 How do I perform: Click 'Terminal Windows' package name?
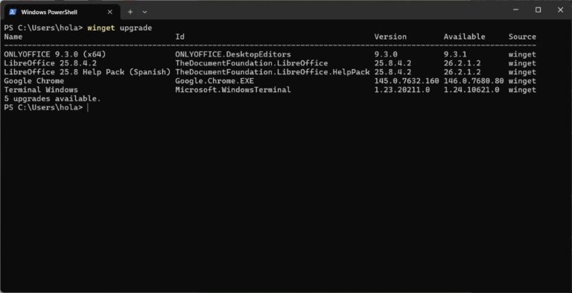click(41, 90)
